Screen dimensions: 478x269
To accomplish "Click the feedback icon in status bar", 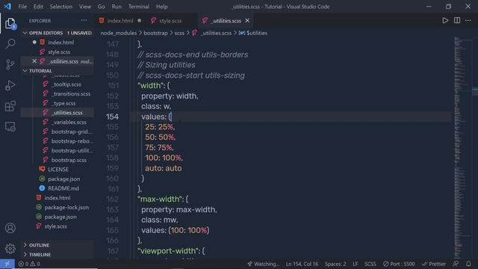I will click(456, 264).
